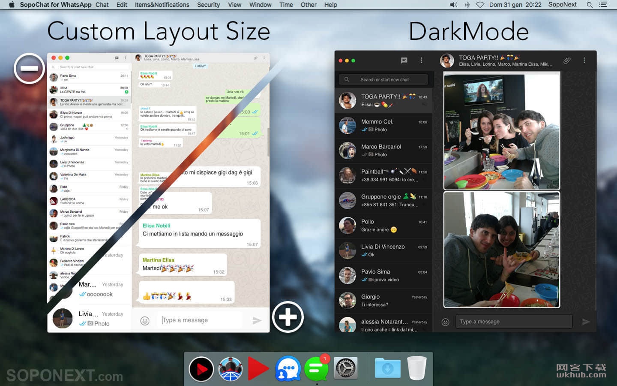The height and width of the screenshot is (386, 617).
Task: Click the plus circle to enlarge layout
Action: [x=288, y=317]
